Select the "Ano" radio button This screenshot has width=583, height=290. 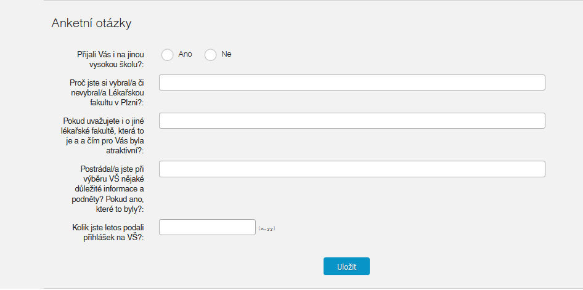coord(168,55)
